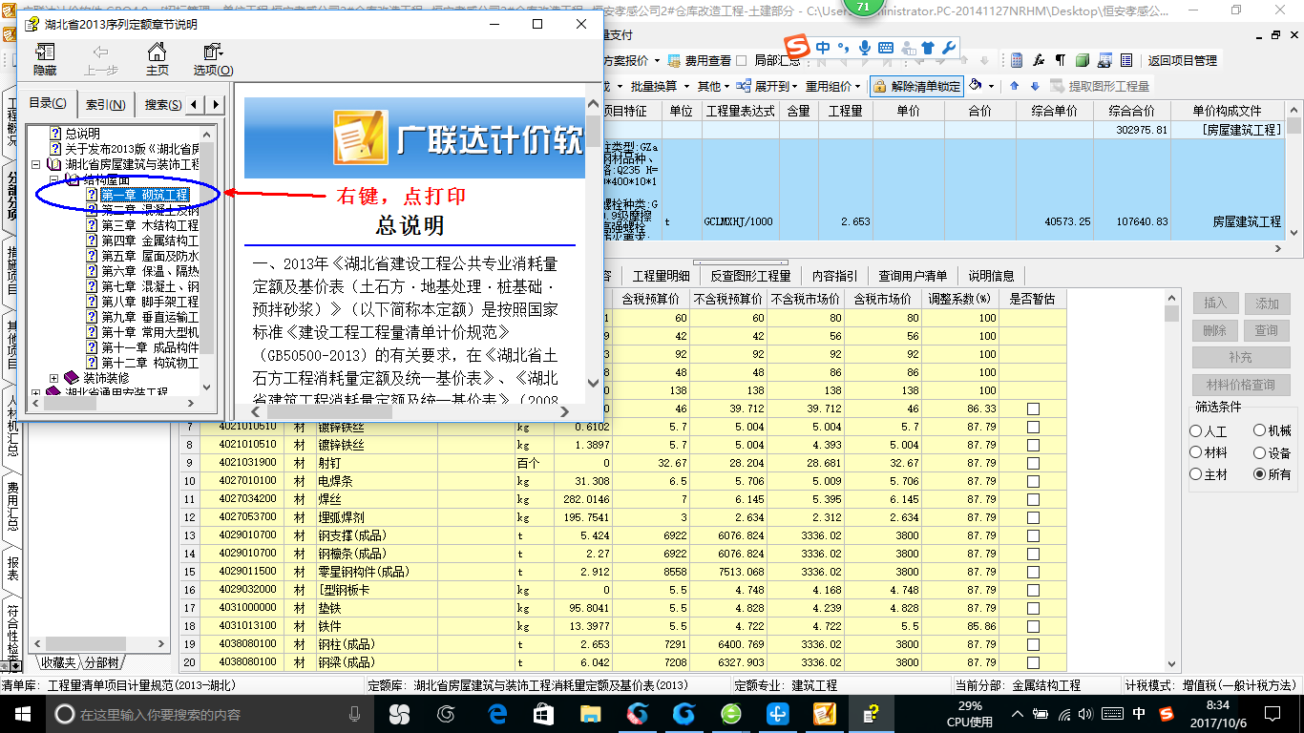The width and height of the screenshot is (1304, 733).
Task: Click the orange Glodon pricing taskbar icon
Action: tap(824, 714)
